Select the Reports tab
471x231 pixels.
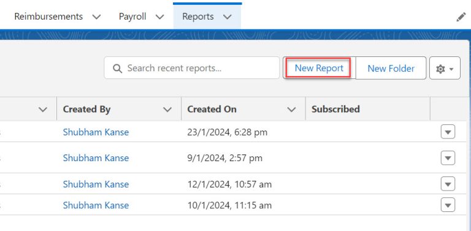click(198, 17)
